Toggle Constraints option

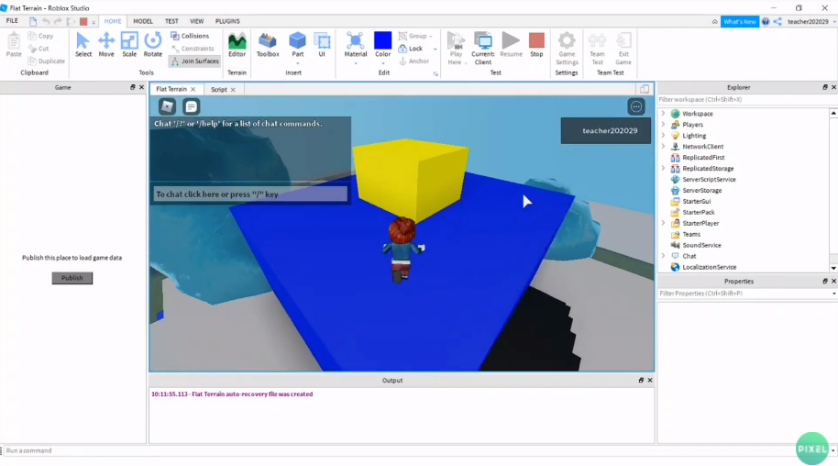click(x=193, y=48)
